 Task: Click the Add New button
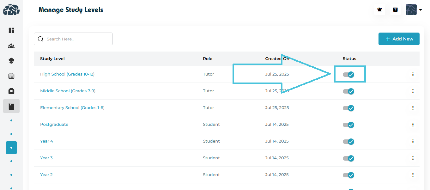coord(399,39)
